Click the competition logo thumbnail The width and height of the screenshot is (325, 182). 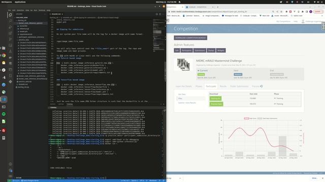click(x=183, y=64)
